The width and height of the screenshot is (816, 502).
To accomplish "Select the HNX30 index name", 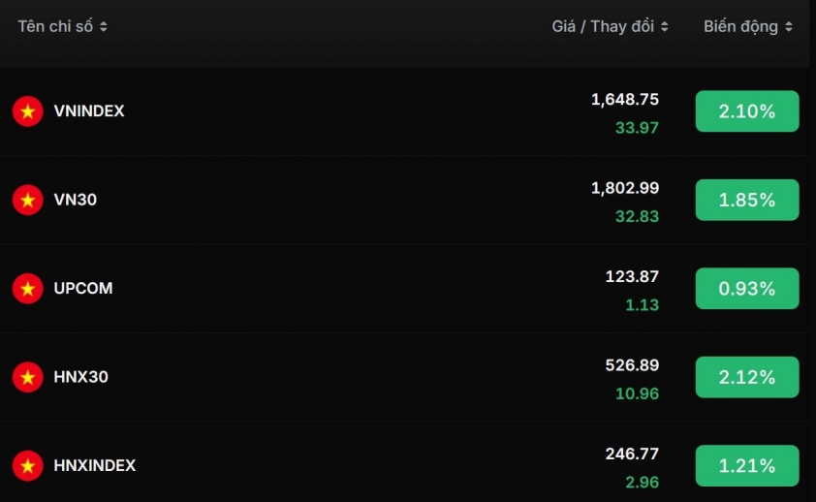I will tap(81, 377).
